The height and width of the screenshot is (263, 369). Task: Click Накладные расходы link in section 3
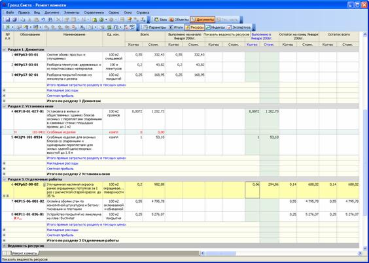tap(62, 230)
